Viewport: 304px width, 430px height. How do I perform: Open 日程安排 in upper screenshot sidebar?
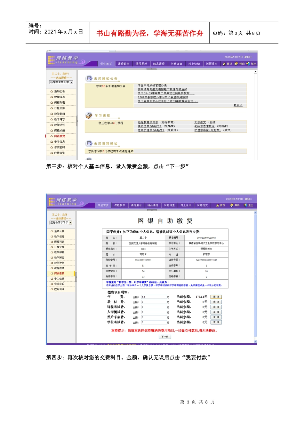pos(59,108)
